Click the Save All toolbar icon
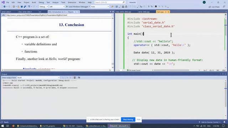This screenshot has height=128, width=228. 25,7
